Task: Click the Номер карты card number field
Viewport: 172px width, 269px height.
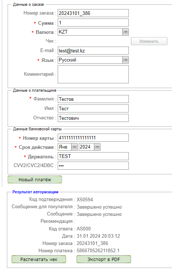Action: pos(93,138)
